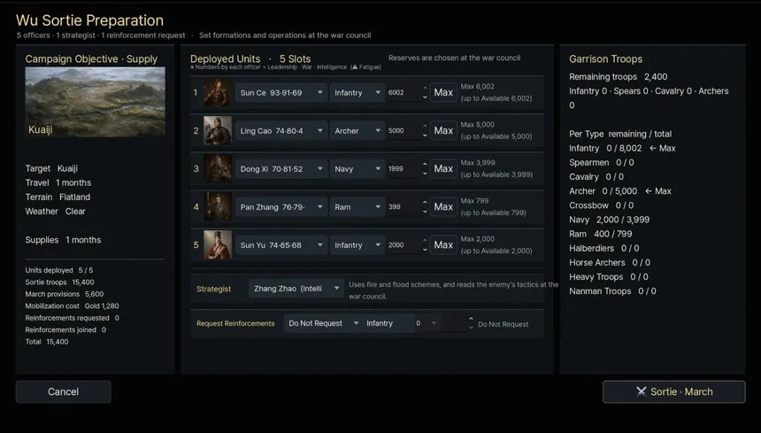Click the Heavy Troops 0 / 0 line
The width and height of the screenshot is (761, 433).
pyautogui.click(x=609, y=277)
